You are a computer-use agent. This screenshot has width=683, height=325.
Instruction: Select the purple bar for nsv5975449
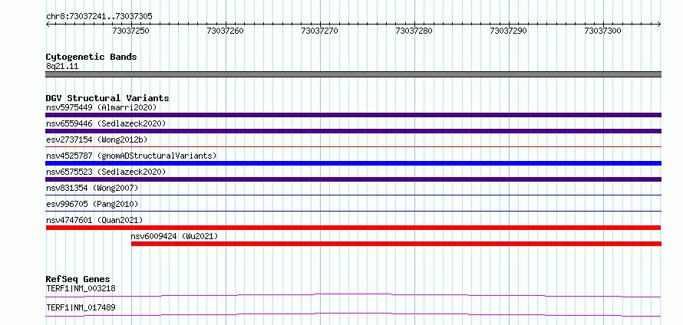[x=353, y=115]
